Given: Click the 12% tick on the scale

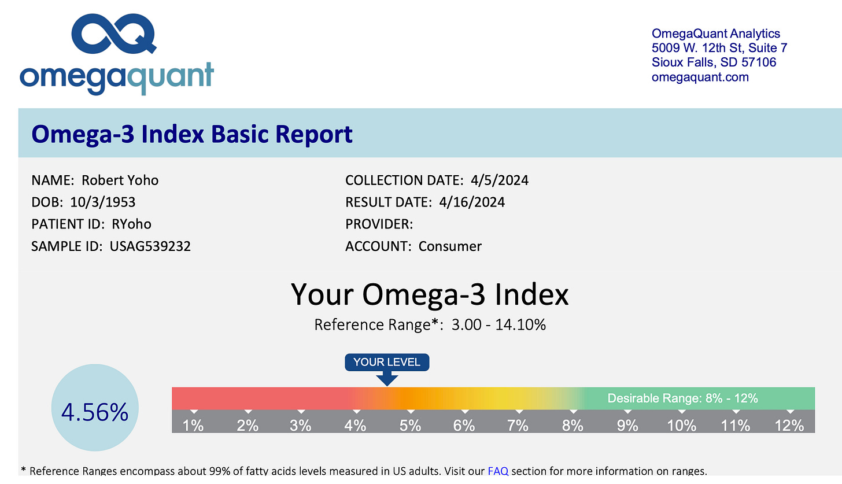Looking at the screenshot, I should pos(789,425).
